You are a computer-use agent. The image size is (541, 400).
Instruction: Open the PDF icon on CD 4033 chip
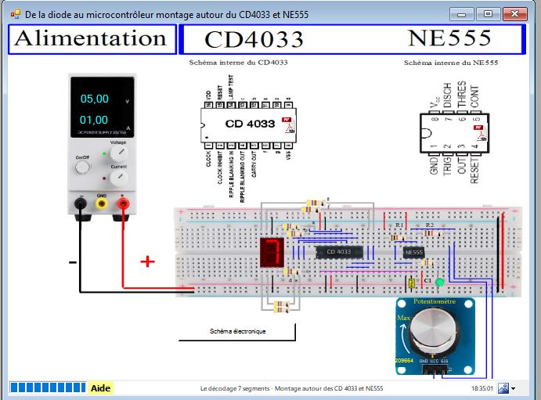point(287,124)
